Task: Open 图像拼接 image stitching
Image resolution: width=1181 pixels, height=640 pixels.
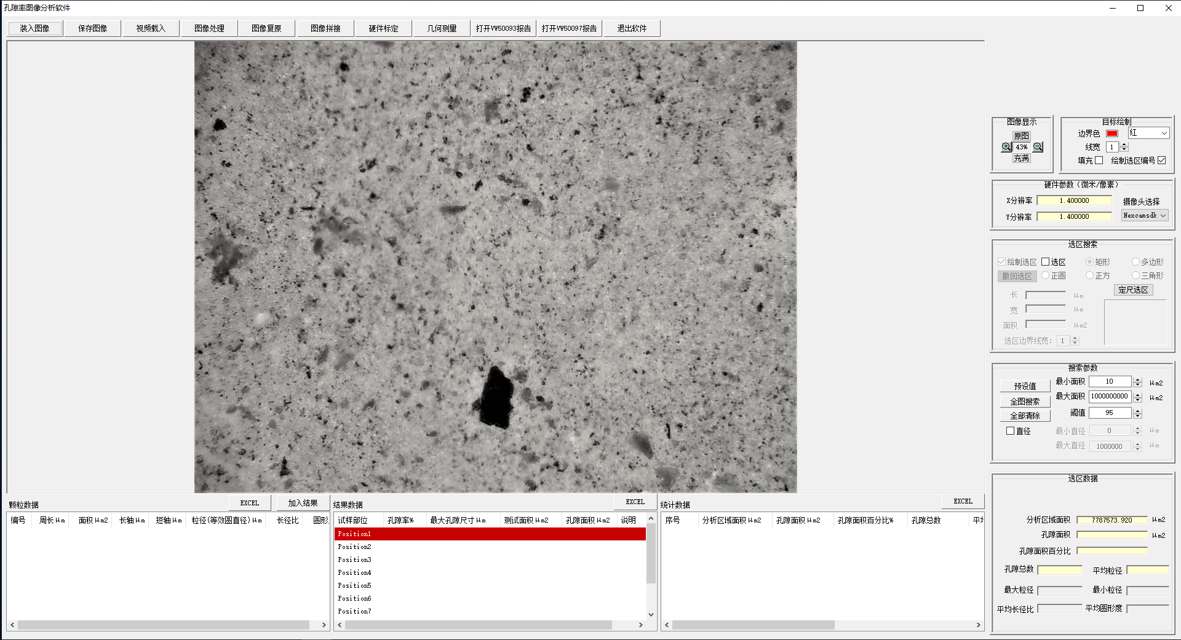Action: tap(325, 28)
